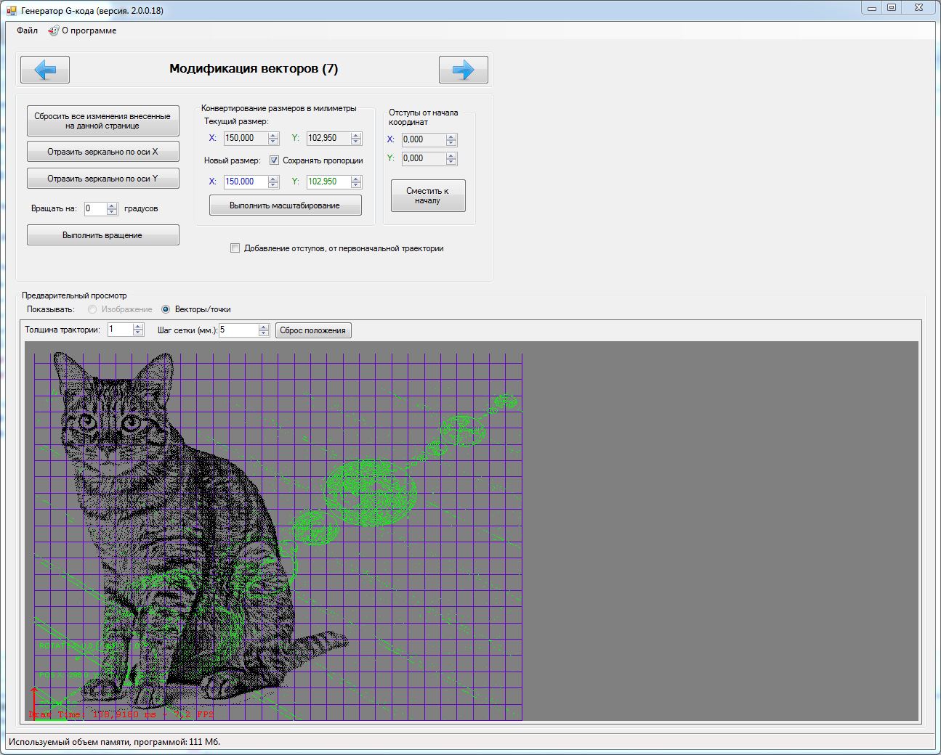This screenshot has height=755, width=941.
Task: Click the rotation degrees input field
Action: (95, 208)
